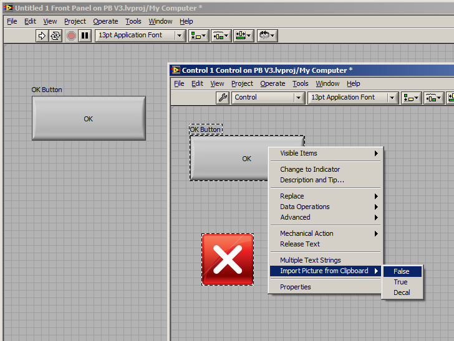This screenshot has height=341, width=454.
Task: Open Distribute Objects tool in Untitled 1
Action: [221, 36]
